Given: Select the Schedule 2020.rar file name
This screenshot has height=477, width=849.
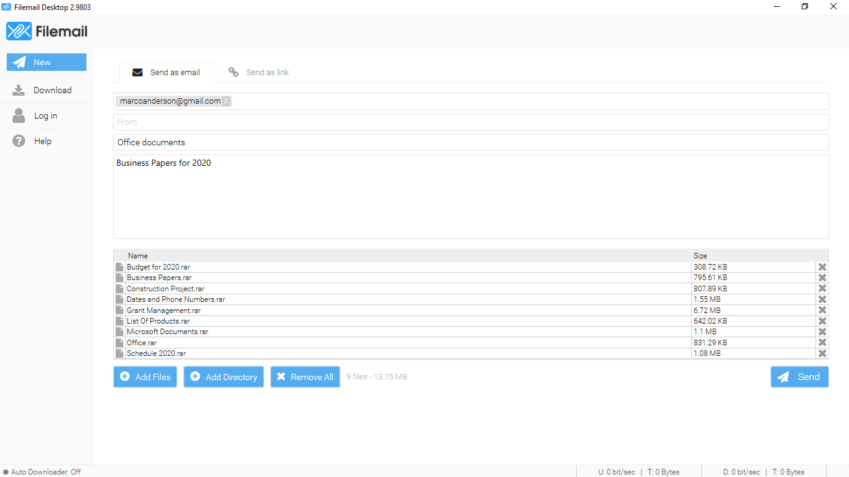Looking at the screenshot, I should coord(156,353).
